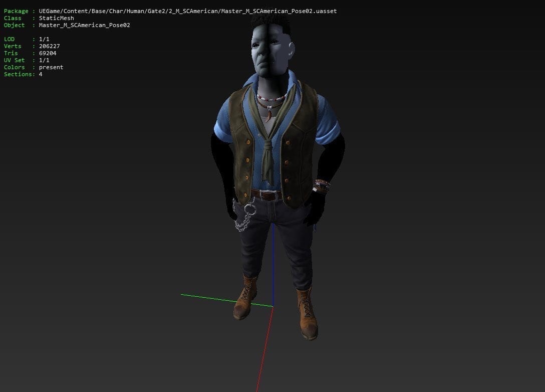Click the Sections count 4
This screenshot has width=545, height=392.
(x=41, y=74)
